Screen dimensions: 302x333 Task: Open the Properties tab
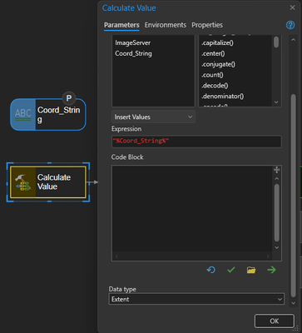click(207, 25)
